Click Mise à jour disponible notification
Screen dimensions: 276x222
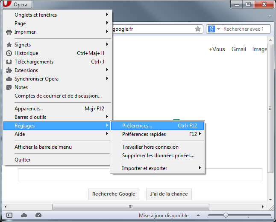[164, 216]
